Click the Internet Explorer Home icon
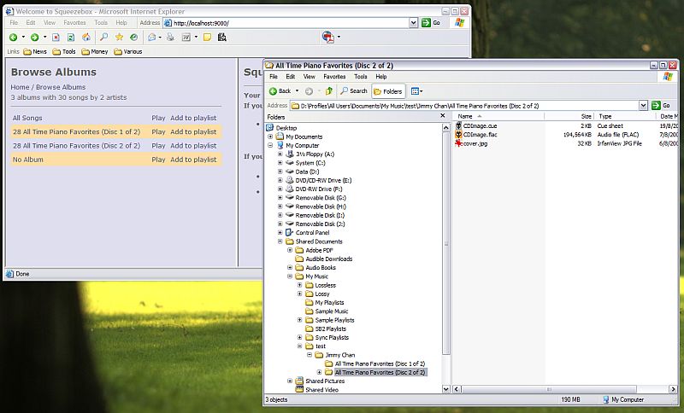The height and width of the screenshot is (413, 684). click(x=86, y=38)
